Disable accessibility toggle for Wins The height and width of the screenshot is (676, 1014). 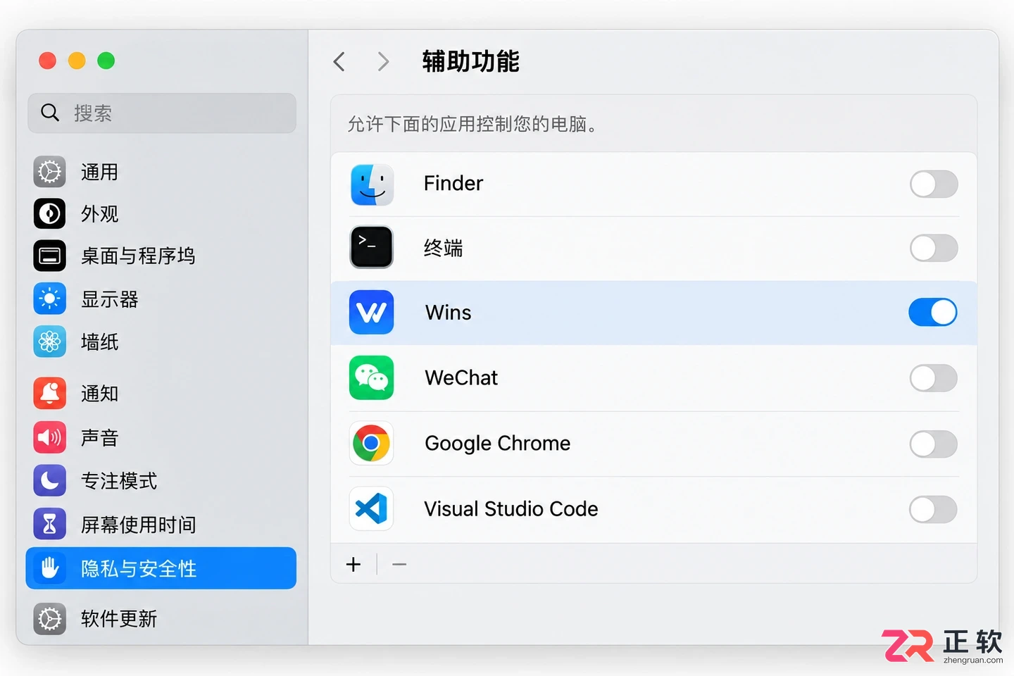tap(933, 312)
